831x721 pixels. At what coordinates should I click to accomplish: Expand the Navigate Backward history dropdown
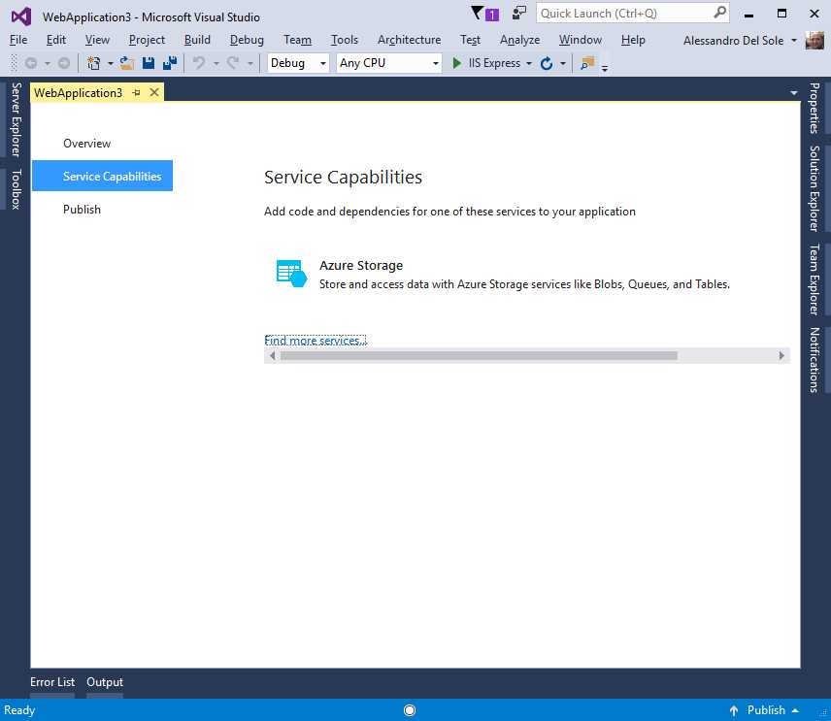pyautogui.click(x=48, y=64)
